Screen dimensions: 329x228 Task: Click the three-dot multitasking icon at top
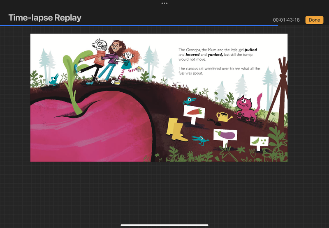pyautogui.click(x=164, y=3)
